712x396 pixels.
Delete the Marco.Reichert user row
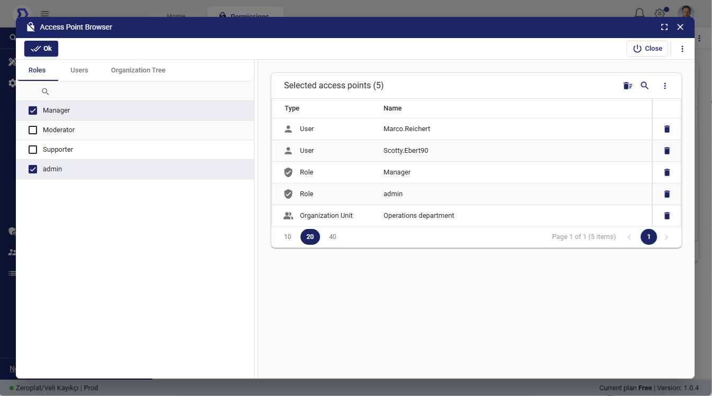click(x=667, y=129)
